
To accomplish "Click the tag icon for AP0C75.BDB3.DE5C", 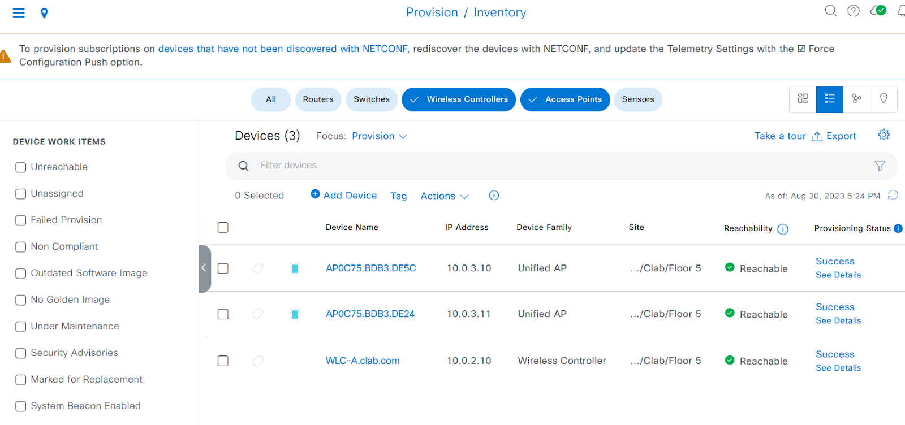I will (x=258, y=268).
